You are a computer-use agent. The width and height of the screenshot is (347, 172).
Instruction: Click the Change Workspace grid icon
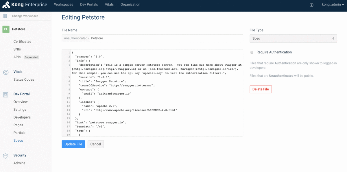click(x=5, y=16)
